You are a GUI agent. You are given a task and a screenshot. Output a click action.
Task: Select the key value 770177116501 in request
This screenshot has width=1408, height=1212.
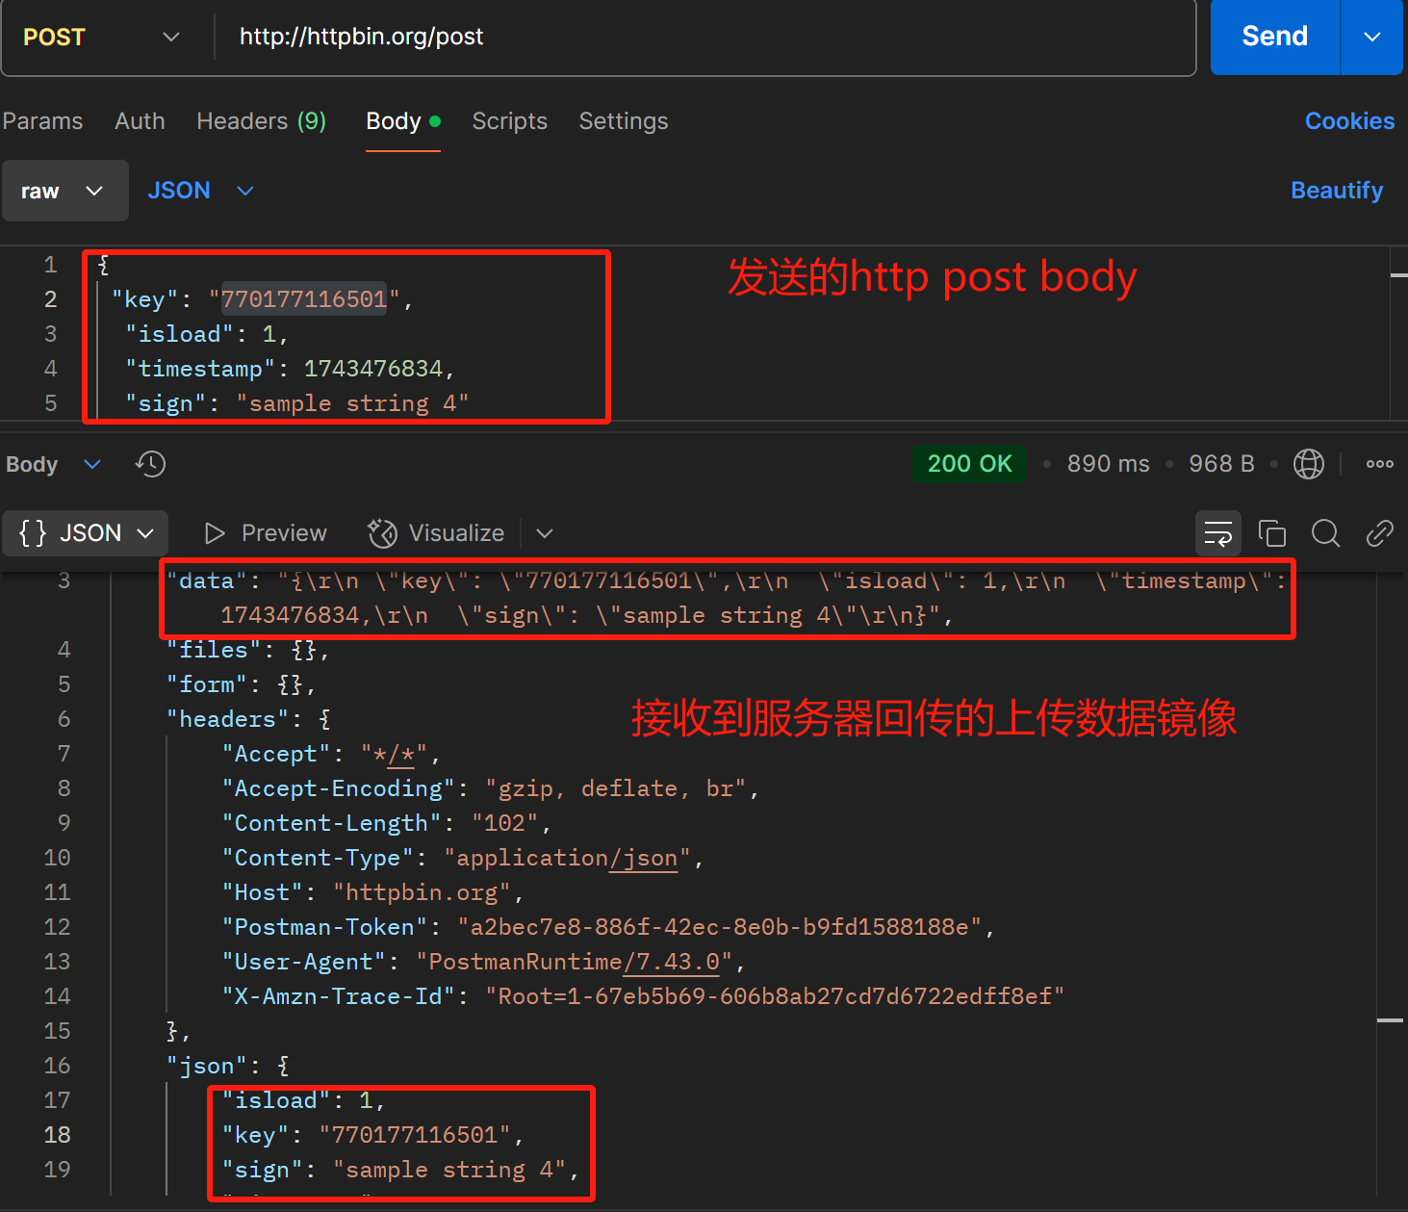tap(304, 299)
